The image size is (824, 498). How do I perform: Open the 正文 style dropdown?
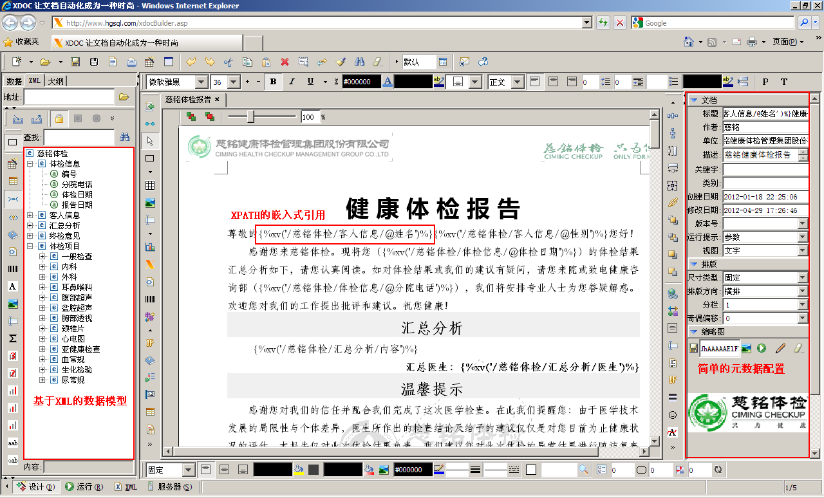[516, 82]
